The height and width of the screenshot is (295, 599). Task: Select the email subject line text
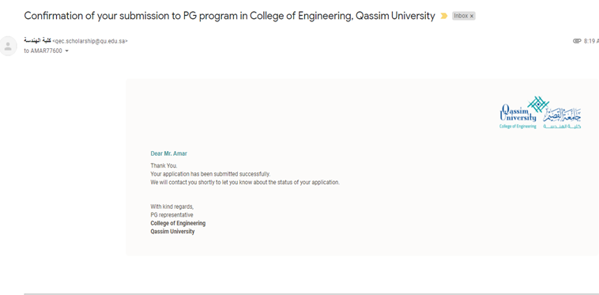point(229,16)
